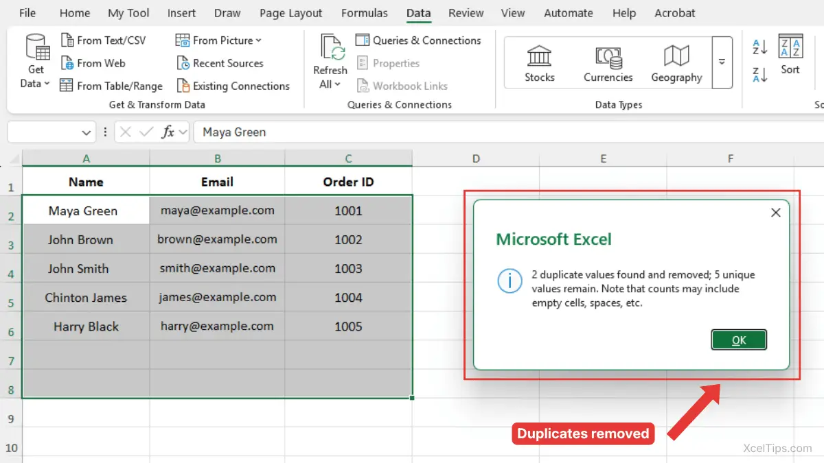Select column B header
Image resolution: width=824 pixels, height=463 pixels.
tap(217, 158)
